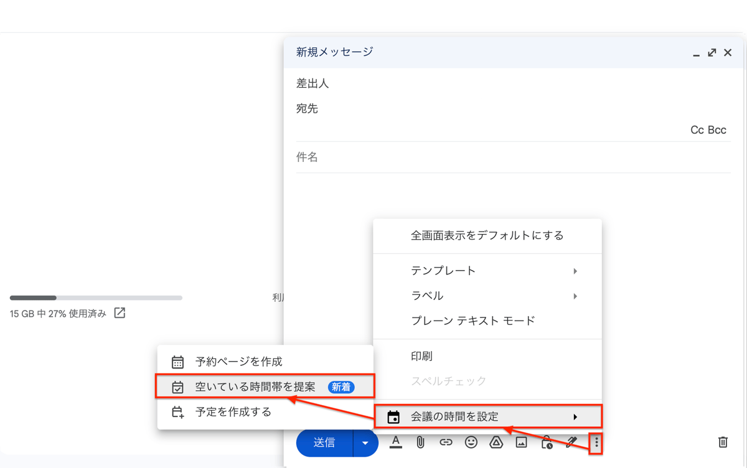Image resolution: width=747 pixels, height=468 pixels.
Task: Discard draft with trash icon
Action: tap(723, 442)
